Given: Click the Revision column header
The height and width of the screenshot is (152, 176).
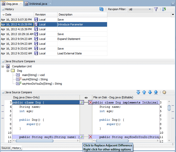Looking at the screenshot, I should tap(46, 14).
